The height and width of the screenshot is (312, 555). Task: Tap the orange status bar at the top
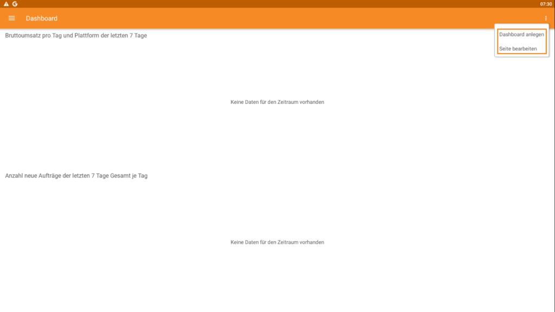(271, 4)
